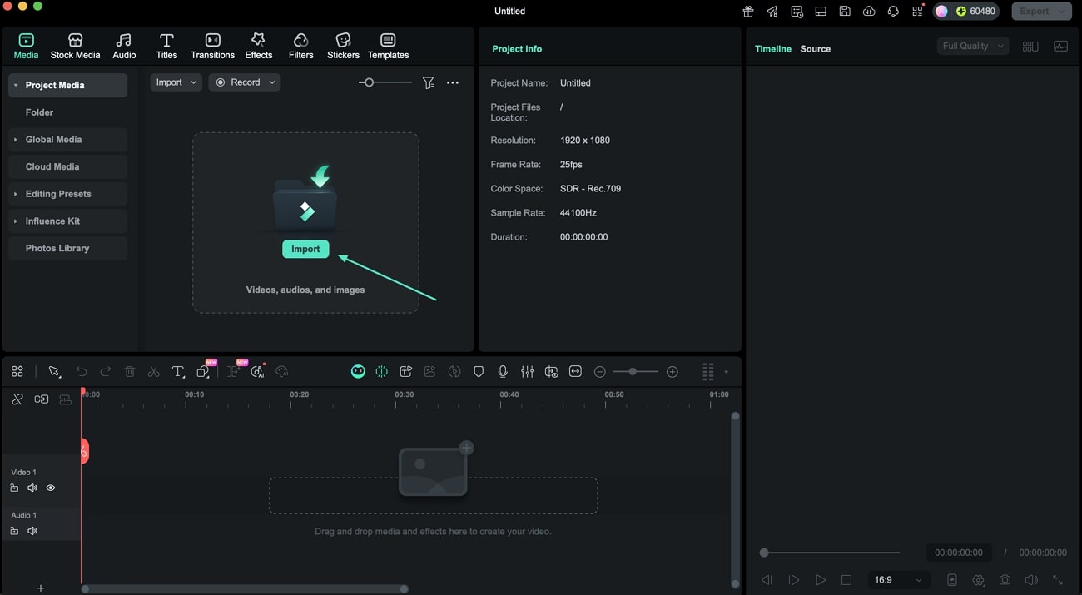Open the Cloud Media section

pos(67,166)
